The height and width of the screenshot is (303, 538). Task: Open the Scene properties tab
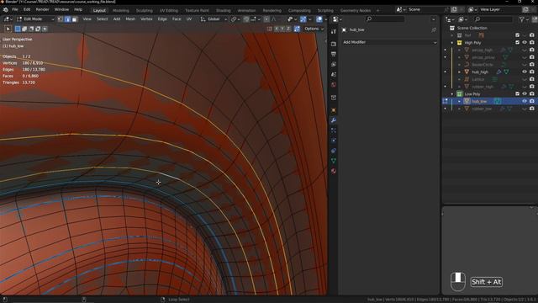(334, 74)
